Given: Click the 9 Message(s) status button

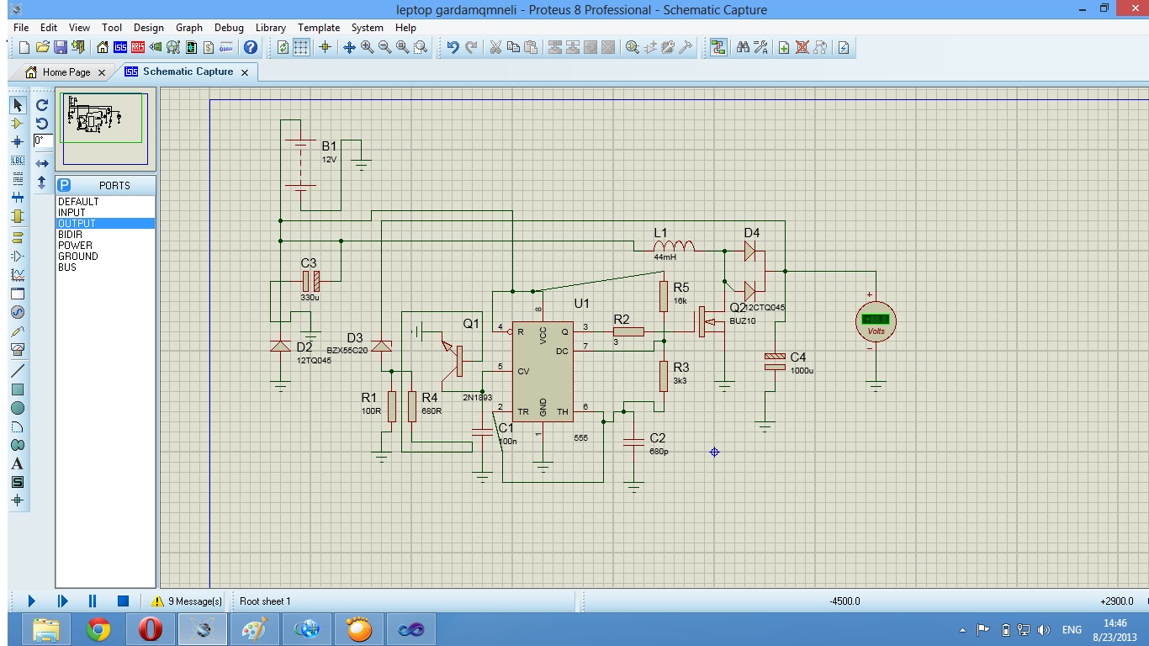Looking at the screenshot, I should 187,601.
